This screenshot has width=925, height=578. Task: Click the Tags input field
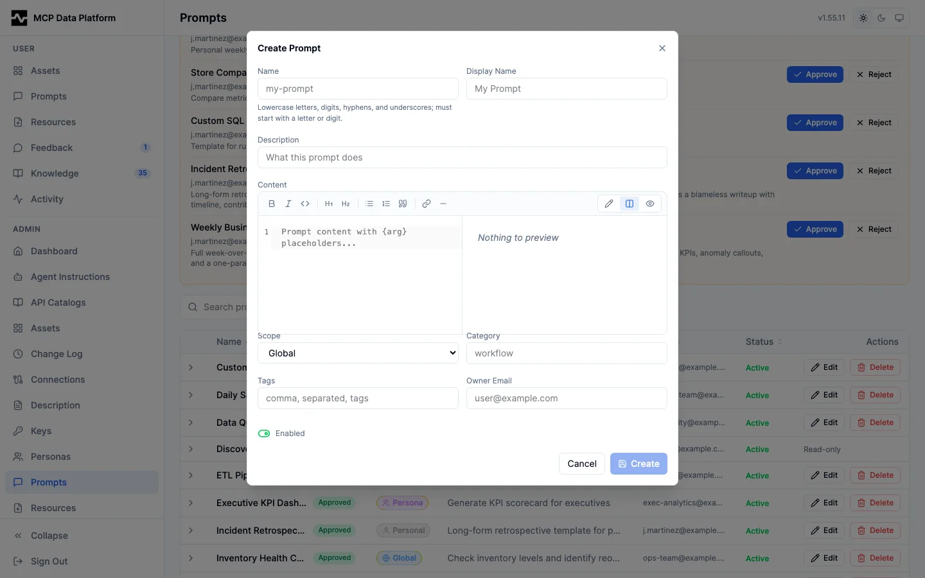point(358,398)
